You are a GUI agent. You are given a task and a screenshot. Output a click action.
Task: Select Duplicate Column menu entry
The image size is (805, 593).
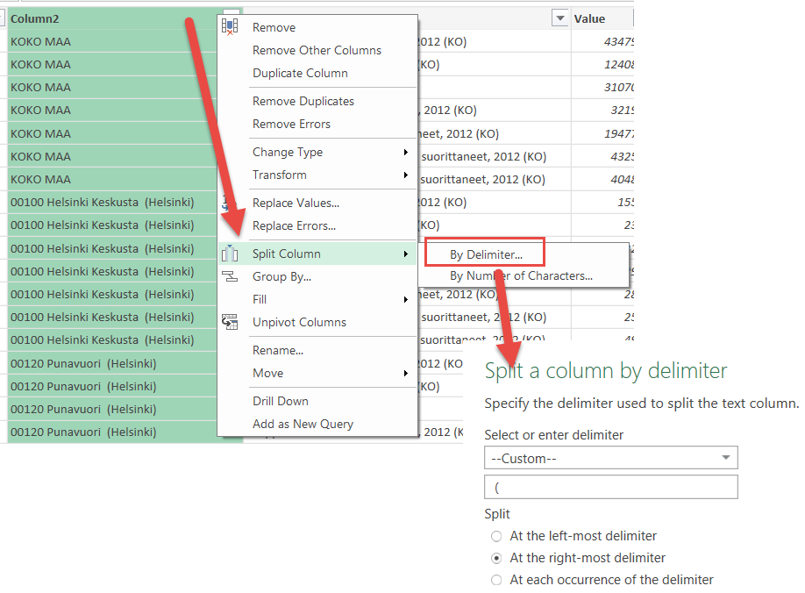coord(300,74)
